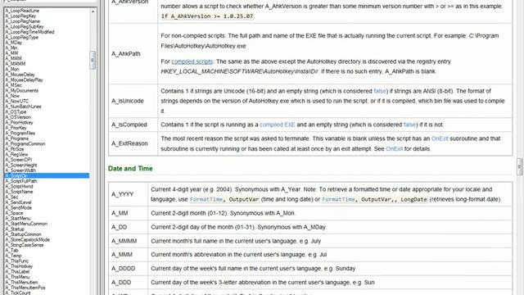The width and height of the screenshot is (524, 295).
Task: Select A_ScreenDPI in the index list
Action: coord(18,160)
